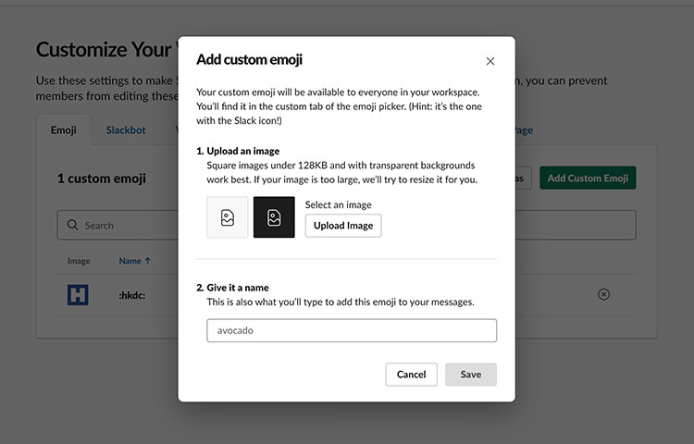Screen dimensions: 694x444
Task: Click the dark background image preview
Action: pyautogui.click(x=274, y=217)
